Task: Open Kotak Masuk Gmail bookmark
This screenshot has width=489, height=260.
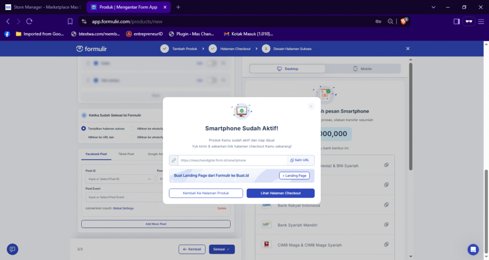Action: [248, 34]
